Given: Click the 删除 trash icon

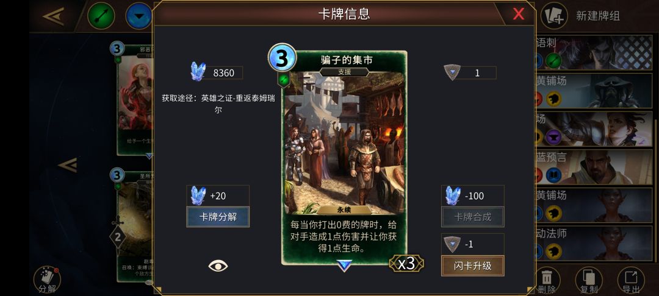Looking at the screenshot, I should (x=547, y=280).
